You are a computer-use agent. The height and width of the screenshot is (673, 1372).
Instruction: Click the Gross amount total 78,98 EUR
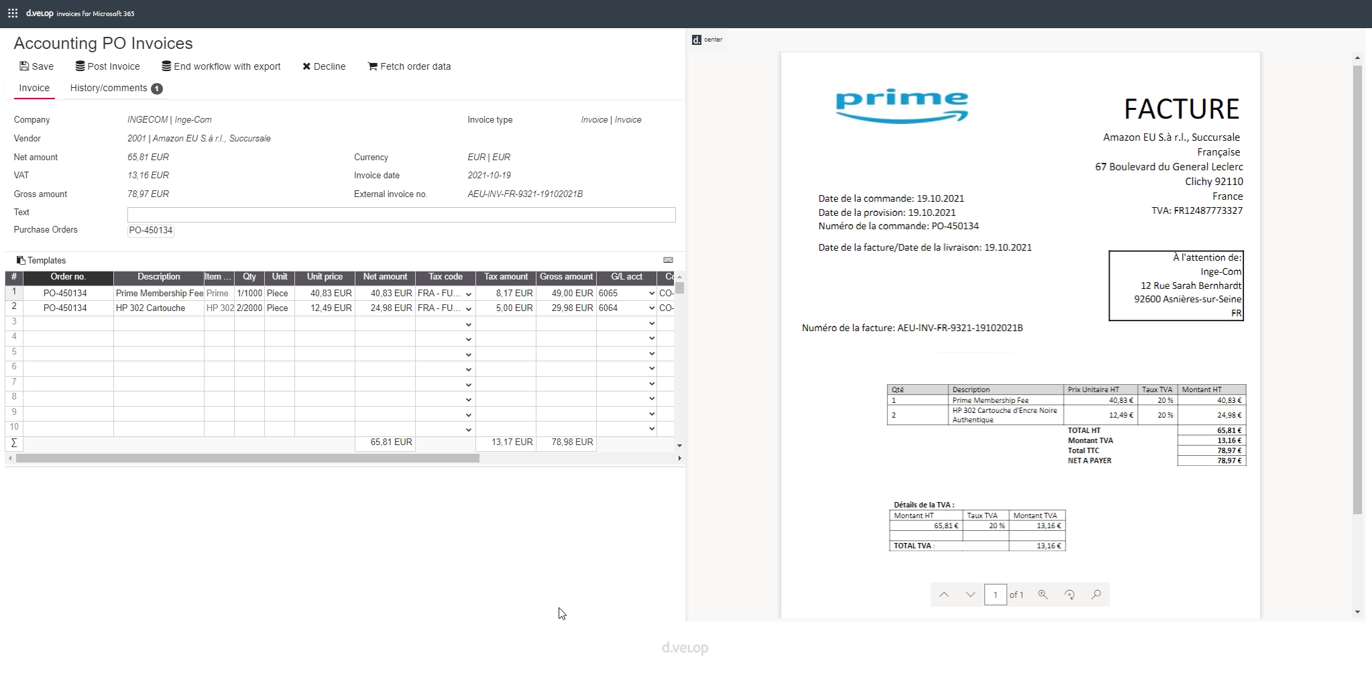[566, 442]
